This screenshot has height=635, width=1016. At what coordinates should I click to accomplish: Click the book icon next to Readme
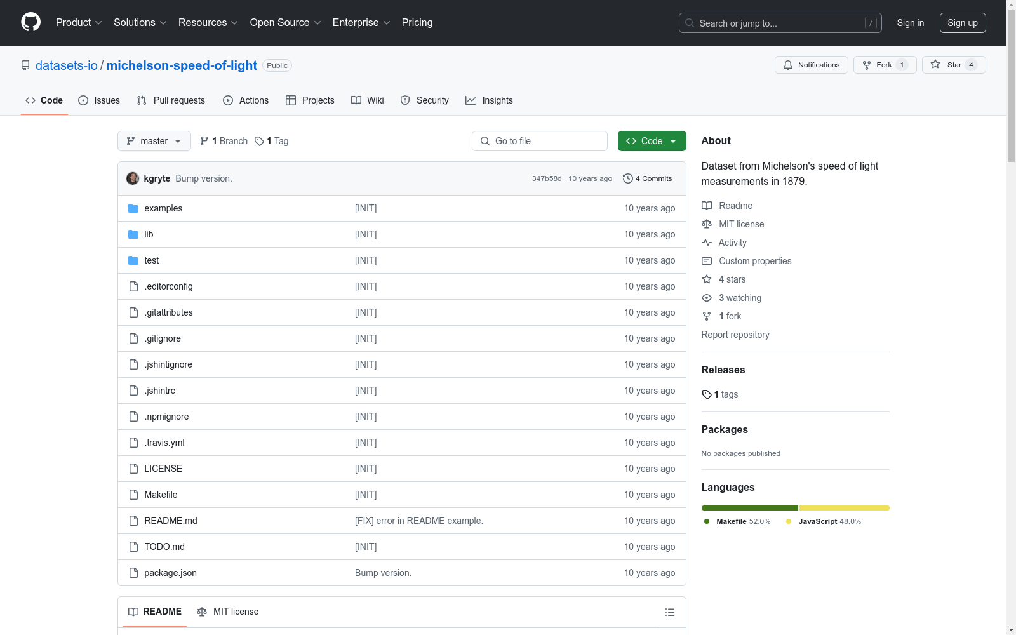click(x=707, y=206)
